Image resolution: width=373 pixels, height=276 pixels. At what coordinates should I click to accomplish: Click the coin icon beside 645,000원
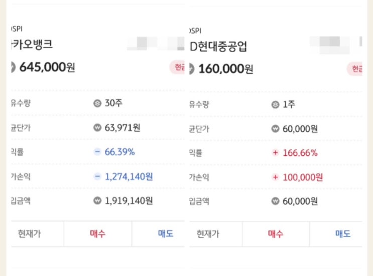tap(13, 67)
